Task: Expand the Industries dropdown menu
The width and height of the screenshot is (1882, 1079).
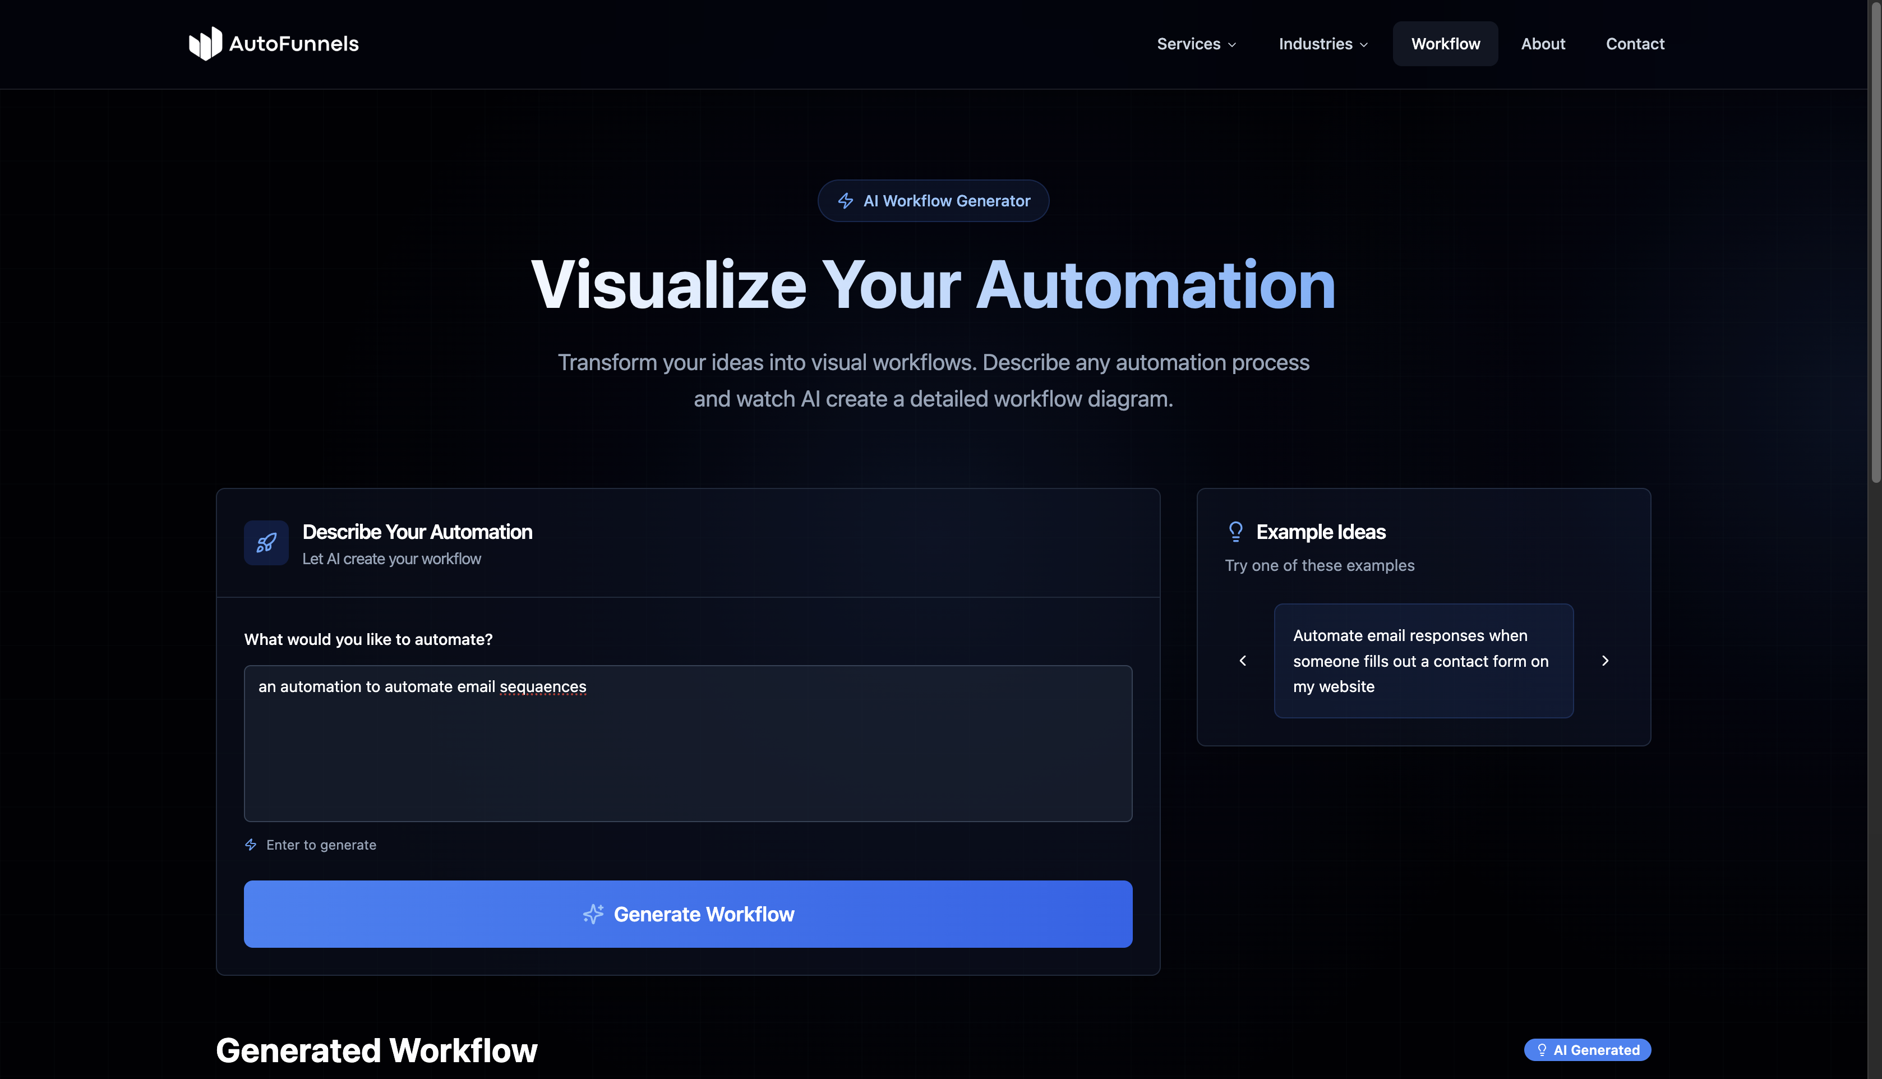Action: (1322, 44)
